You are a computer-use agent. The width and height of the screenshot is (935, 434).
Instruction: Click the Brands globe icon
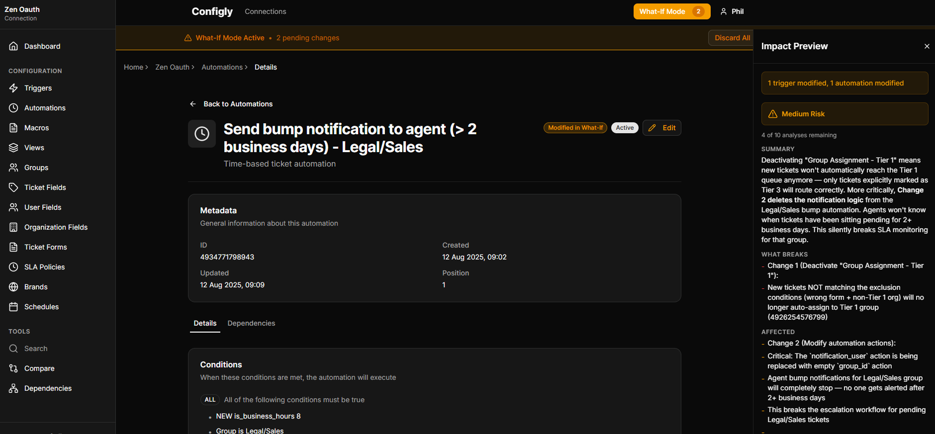coord(13,287)
